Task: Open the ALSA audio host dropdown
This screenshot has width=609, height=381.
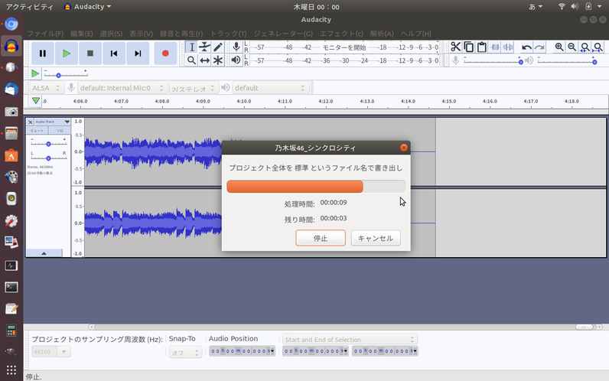Action: pos(46,88)
